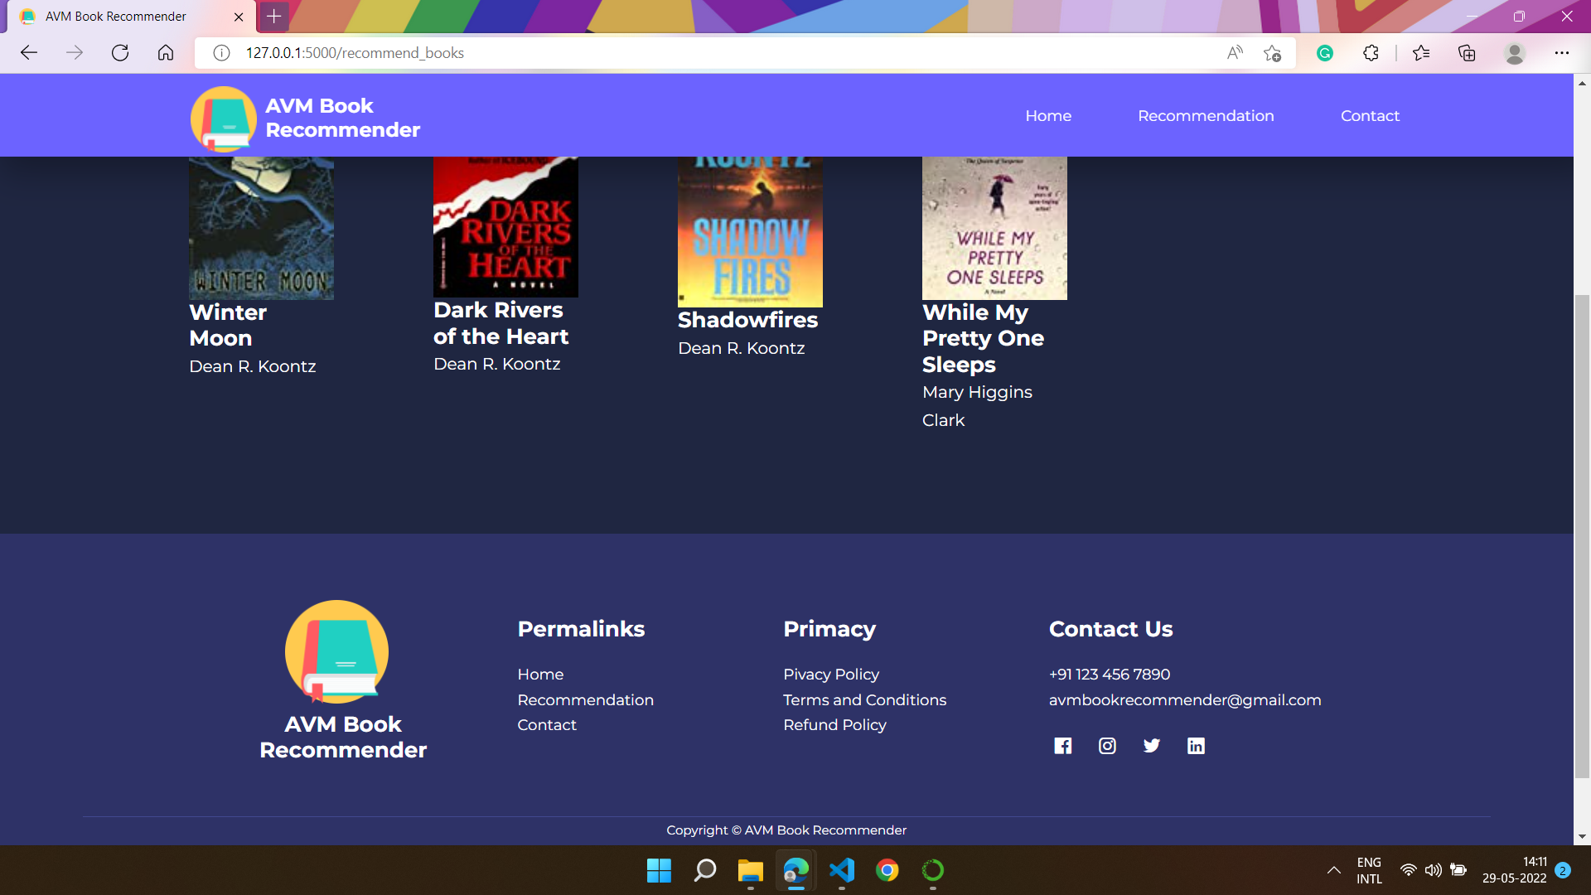Click the page vertical scrollbar thumb
Image resolution: width=1591 pixels, height=895 pixels.
coord(1582,535)
